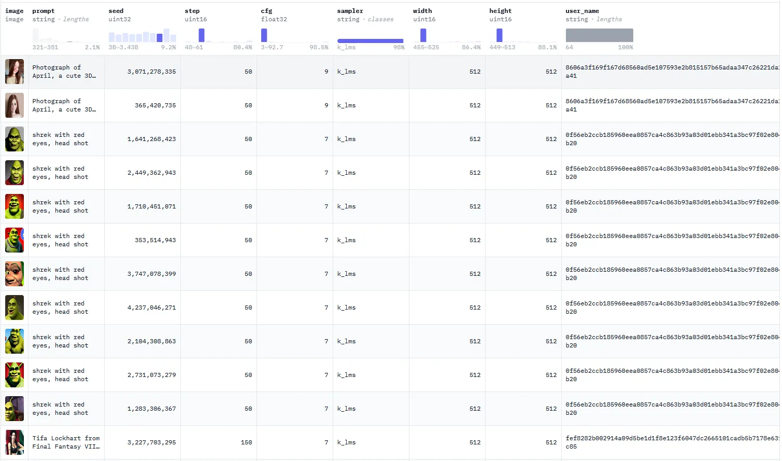Screen dimensions: 782x461
Task: Open the Shrek thumbnail for seed 4,237,046,271
Action: [x=15, y=308]
